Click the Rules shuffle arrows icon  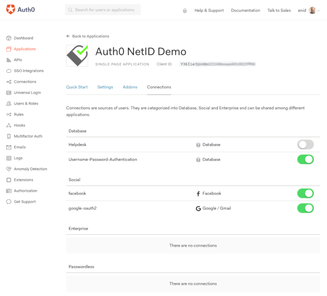click(9, 115)
